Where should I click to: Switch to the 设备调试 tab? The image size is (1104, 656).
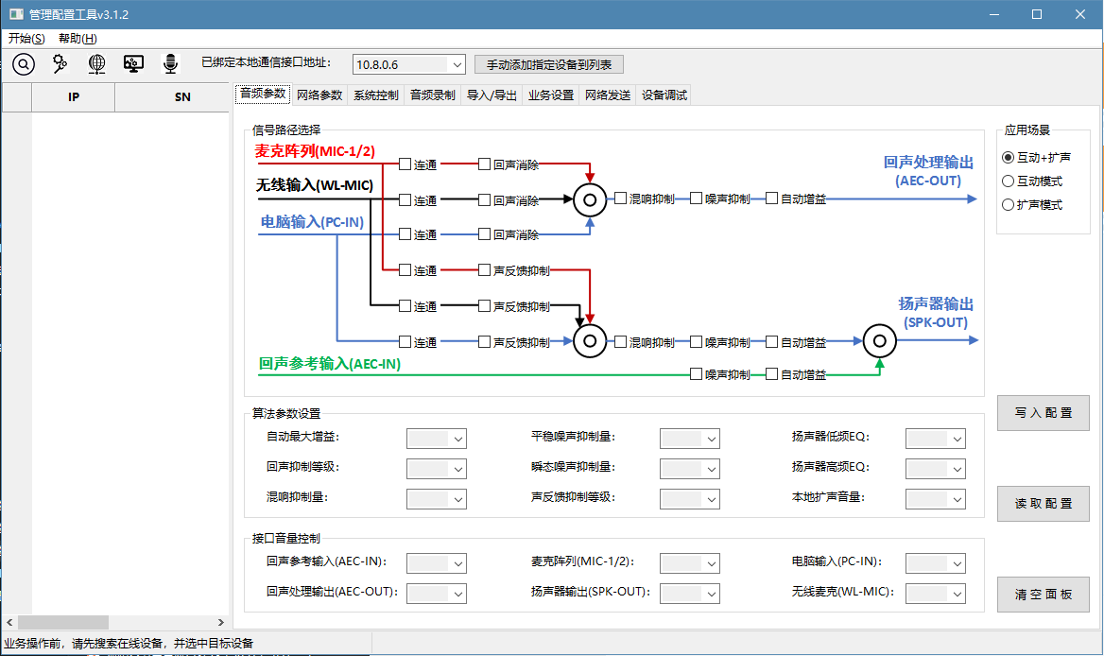pos(664,94)
